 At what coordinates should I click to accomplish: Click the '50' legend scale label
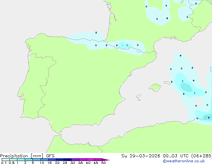point(103,163)
